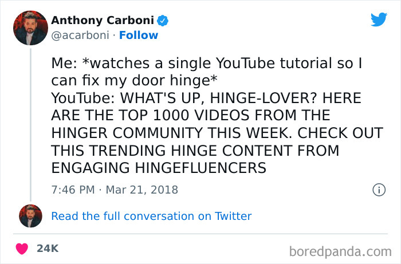The height and width of the screenshot is (264, 401).
Task: Open the tweet info icon
Action: 378,190
